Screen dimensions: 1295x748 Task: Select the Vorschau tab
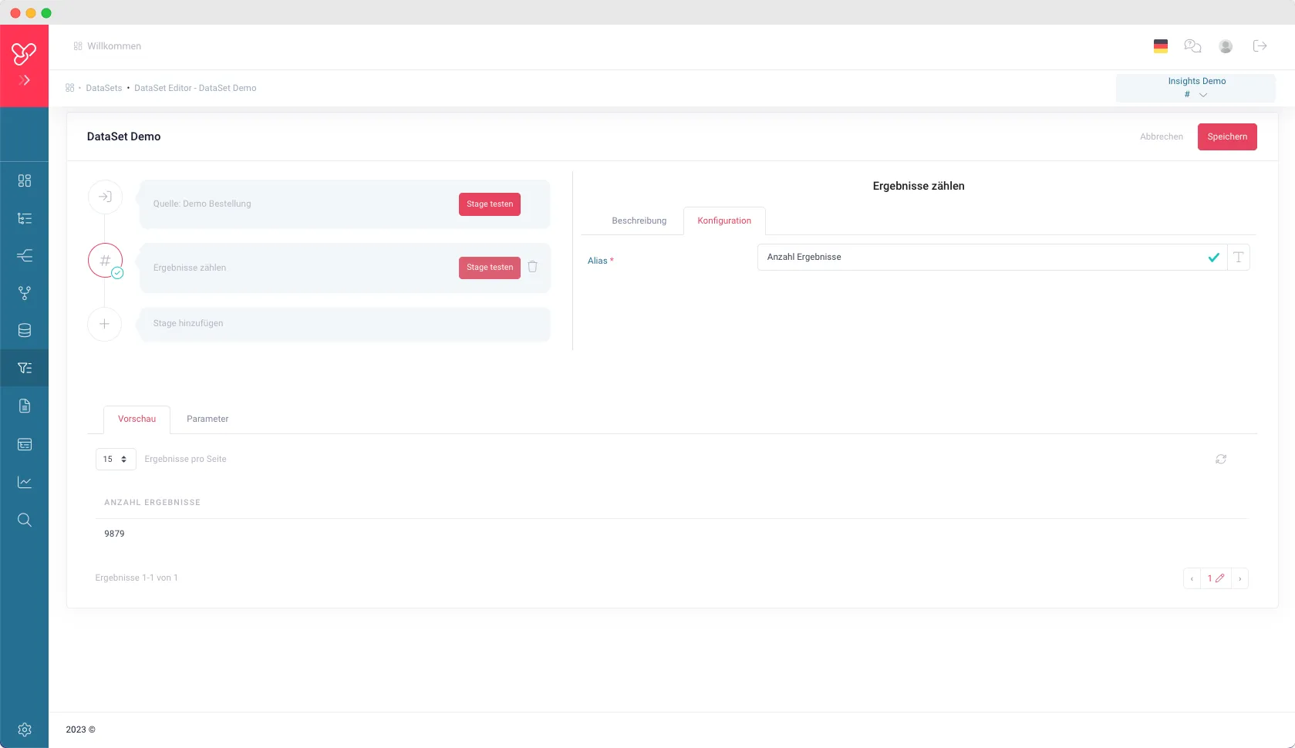pos(137,419)
